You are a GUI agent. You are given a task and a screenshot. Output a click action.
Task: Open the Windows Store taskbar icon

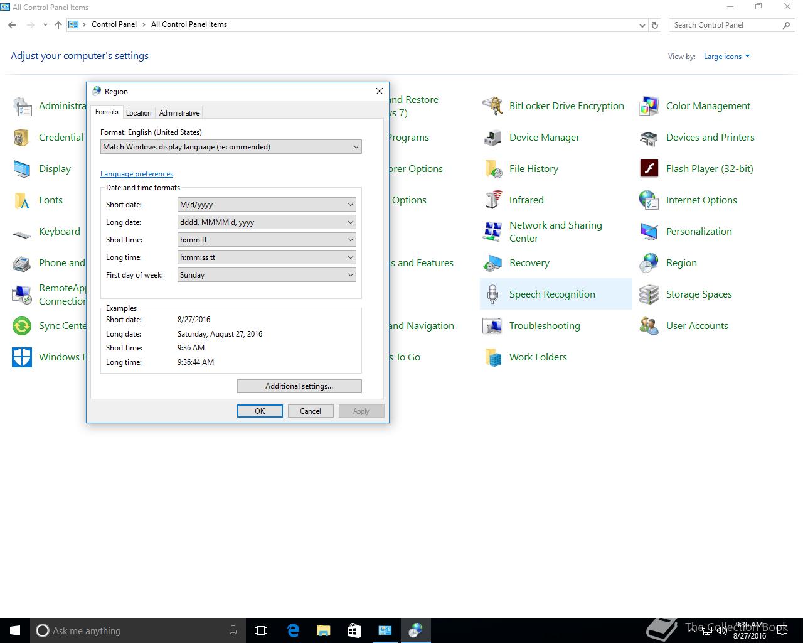(x=354, y=630)
